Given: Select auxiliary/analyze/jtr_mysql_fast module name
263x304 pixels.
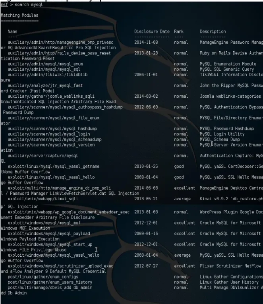Looking at the screenshot, I should tap(45, 86).
